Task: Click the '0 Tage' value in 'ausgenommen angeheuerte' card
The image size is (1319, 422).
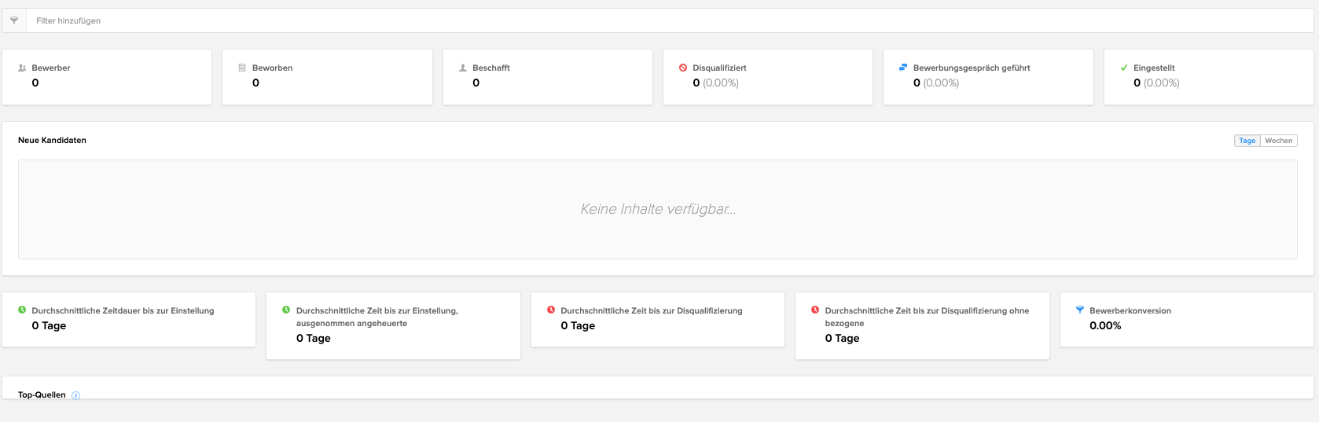Action: tap(314, 339)
